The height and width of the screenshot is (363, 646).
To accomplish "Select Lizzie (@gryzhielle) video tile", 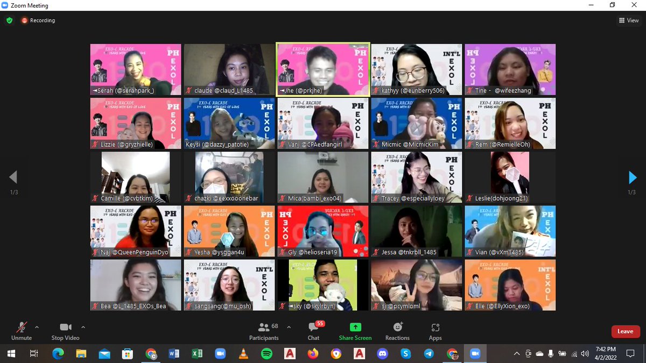I will coord(136,123).
